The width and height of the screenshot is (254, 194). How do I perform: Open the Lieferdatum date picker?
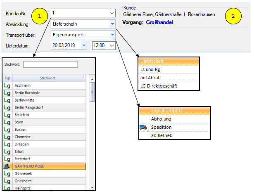(84, 45)
